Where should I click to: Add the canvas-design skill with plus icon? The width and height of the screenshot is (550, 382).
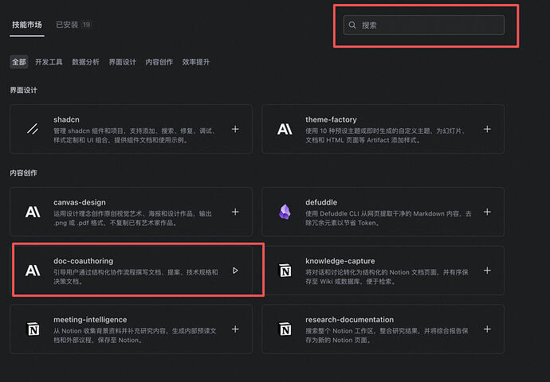point(235,212)
